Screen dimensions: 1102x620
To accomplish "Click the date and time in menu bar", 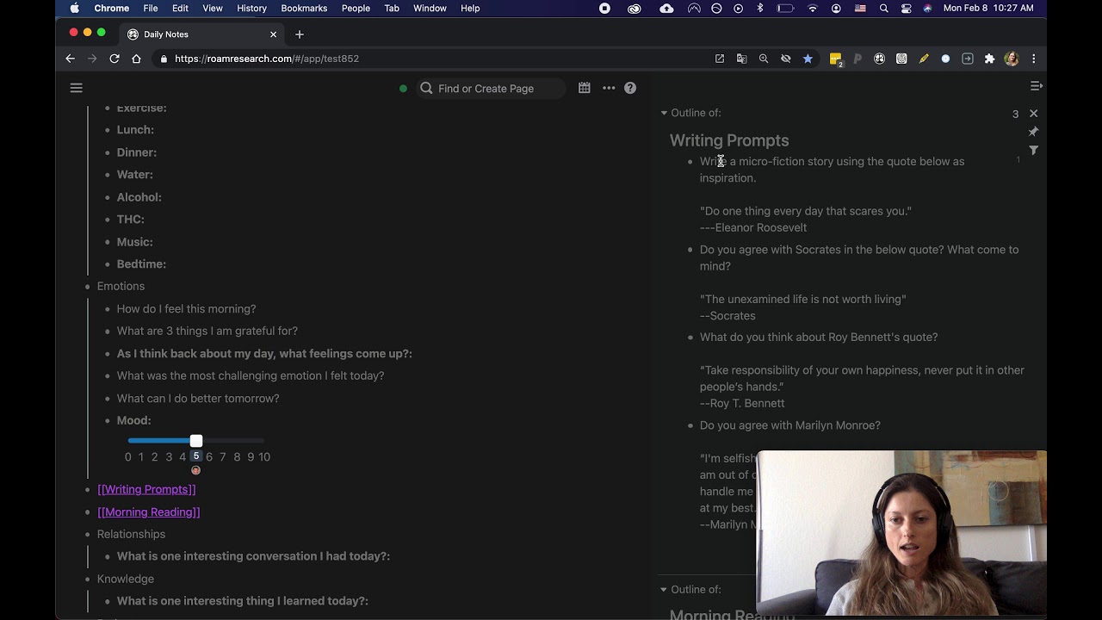I will (x=988, y=8).
